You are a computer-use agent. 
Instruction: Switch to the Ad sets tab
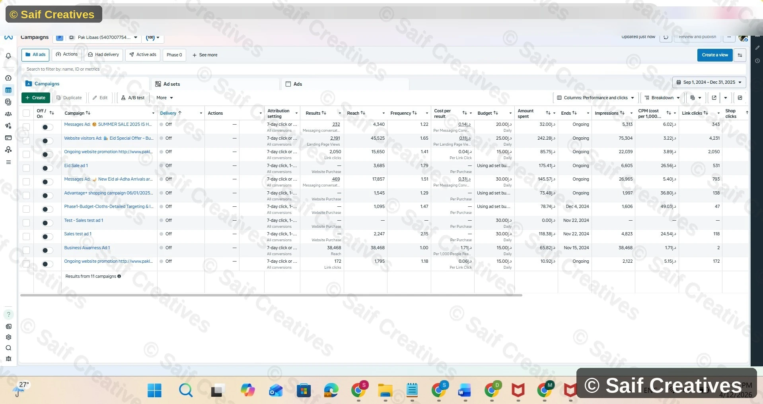(171, 84)
